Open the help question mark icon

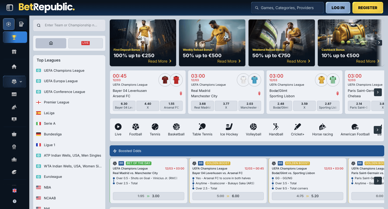tap(15, 201)
